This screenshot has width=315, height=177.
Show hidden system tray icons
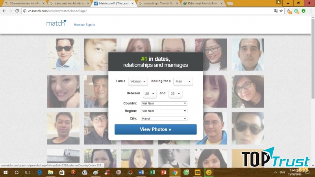[x=275, y=172]
